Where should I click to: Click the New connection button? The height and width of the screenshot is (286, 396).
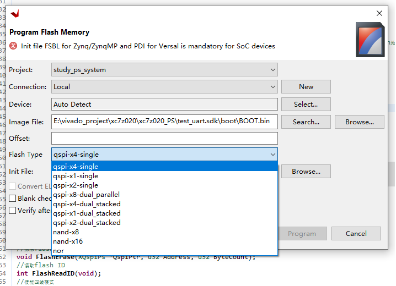pos(306,87)
